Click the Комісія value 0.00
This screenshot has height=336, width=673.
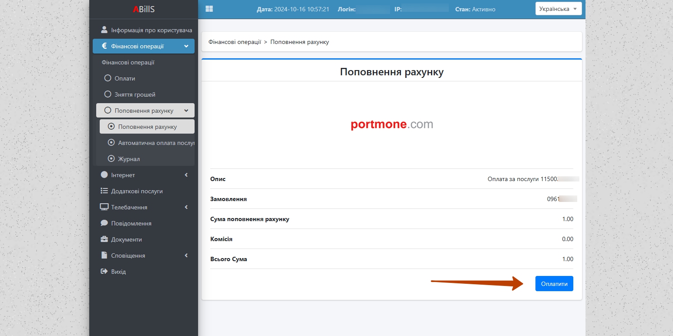[568, 239]
